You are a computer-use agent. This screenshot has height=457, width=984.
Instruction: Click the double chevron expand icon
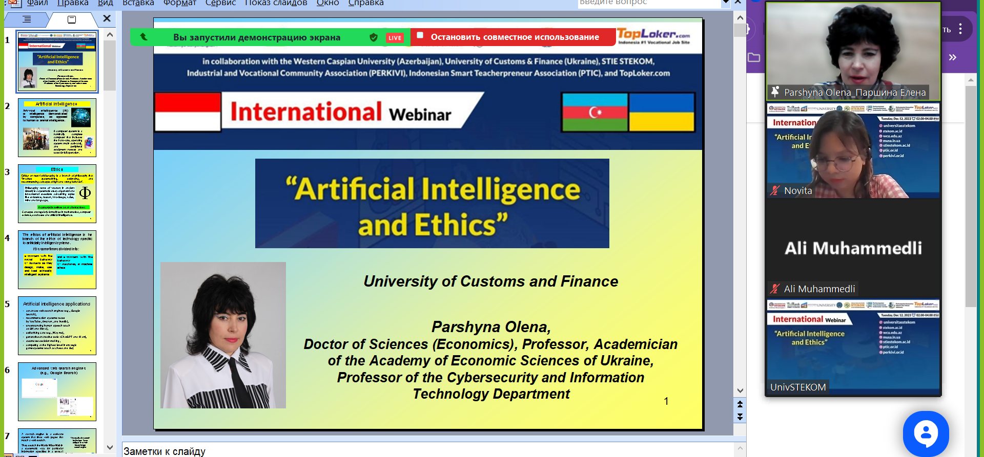[952, 57]
